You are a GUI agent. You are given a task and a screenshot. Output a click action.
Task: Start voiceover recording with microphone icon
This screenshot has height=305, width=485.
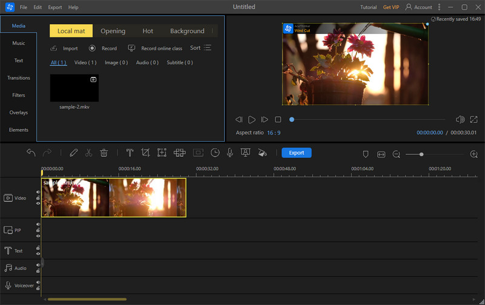click(230, 152)
